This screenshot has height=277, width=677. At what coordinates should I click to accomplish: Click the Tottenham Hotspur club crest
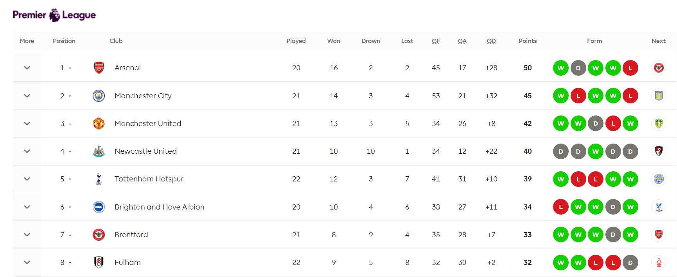point(99,179)
